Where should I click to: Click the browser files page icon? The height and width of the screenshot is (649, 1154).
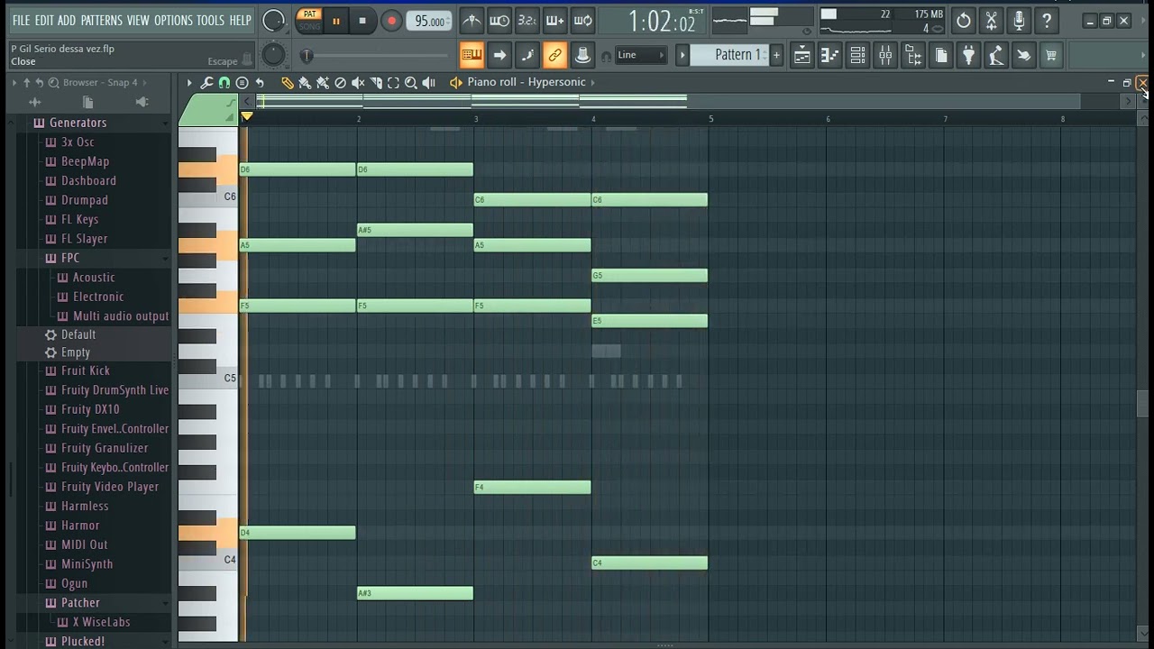(87, 102)
